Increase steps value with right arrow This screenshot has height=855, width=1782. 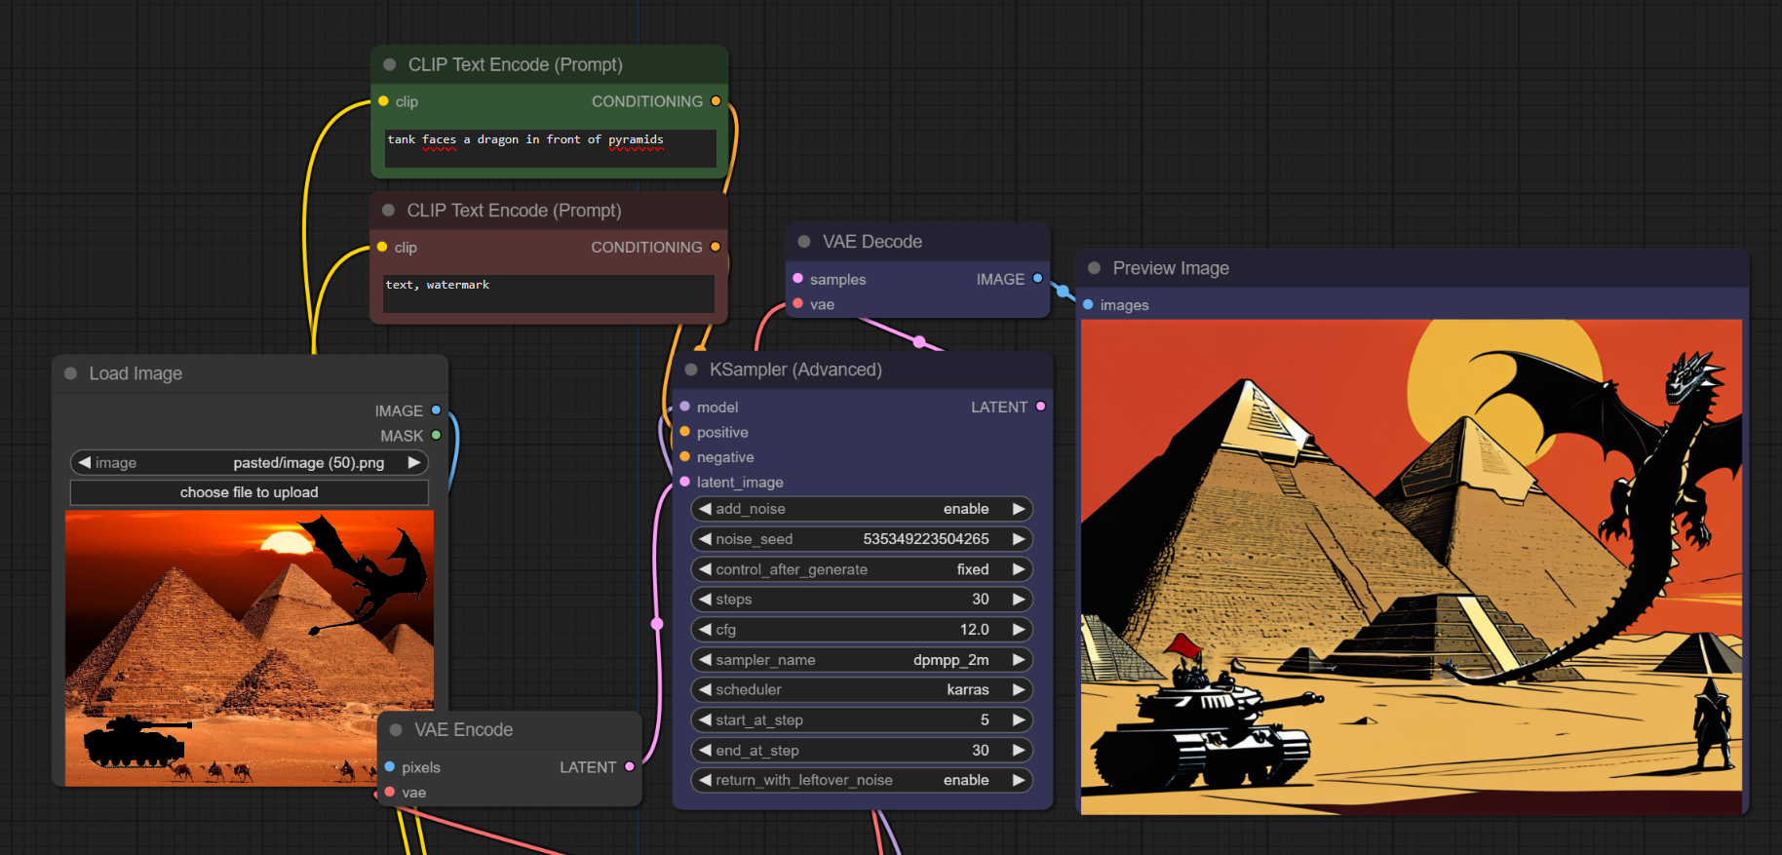click(x=1019, y=600)
